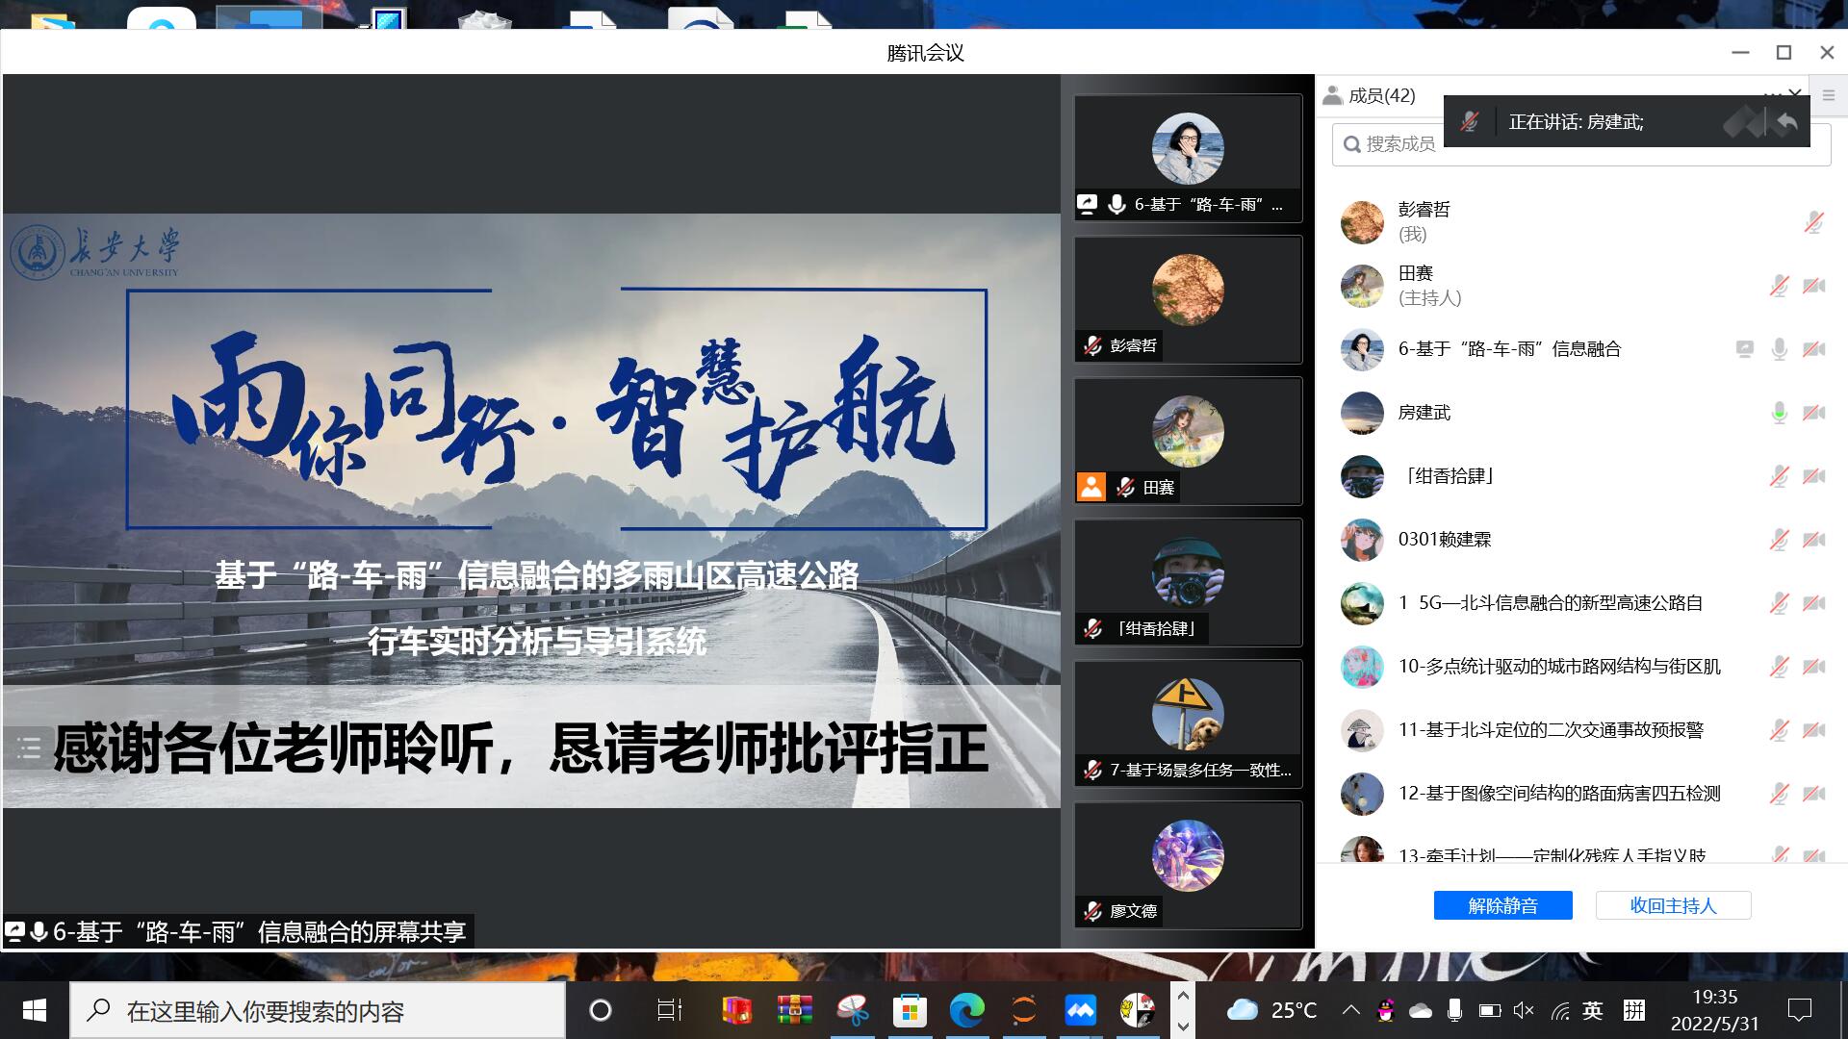1848x1039 pixels.
Task: Expand the system tray hidden icons chevron
Action: 1350,1010
